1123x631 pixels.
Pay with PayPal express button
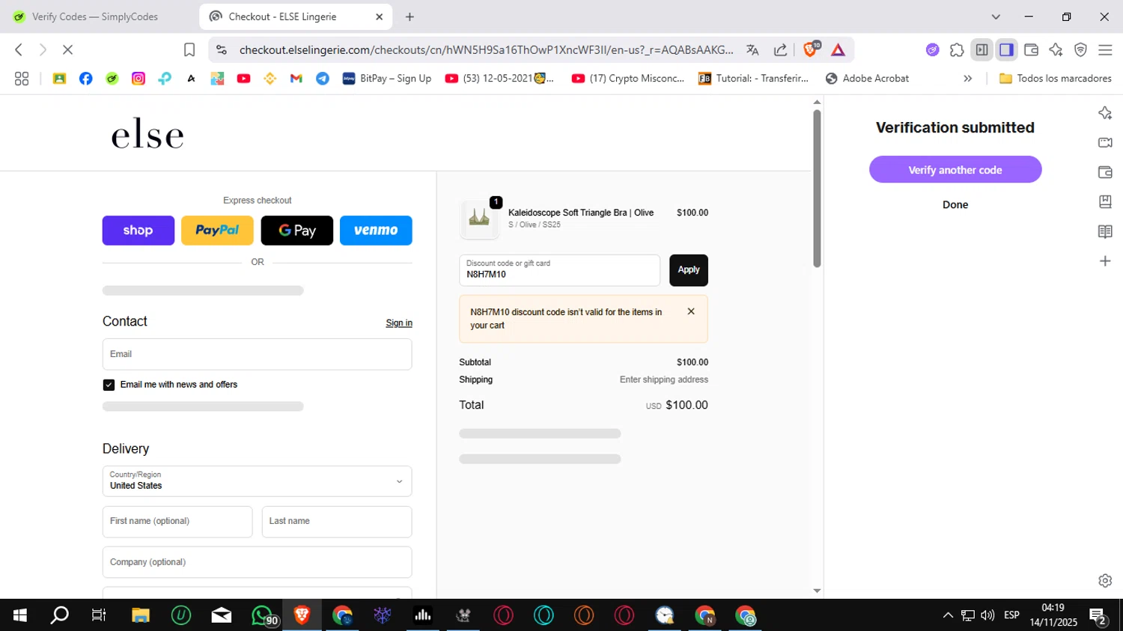217,231
